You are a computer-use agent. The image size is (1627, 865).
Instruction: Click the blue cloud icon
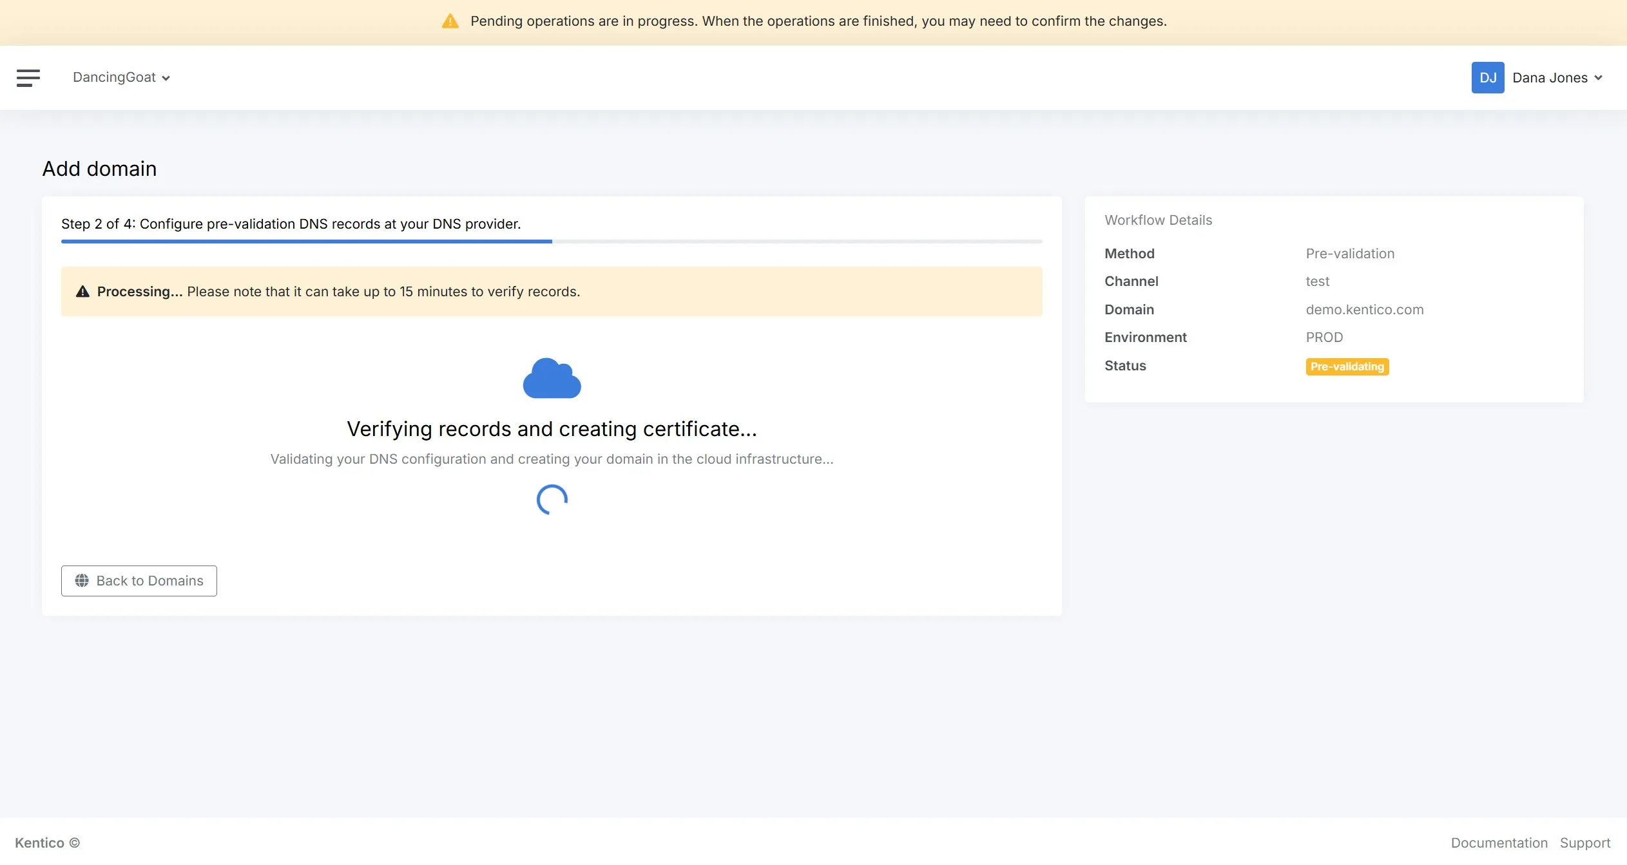[x=552, y=378]
